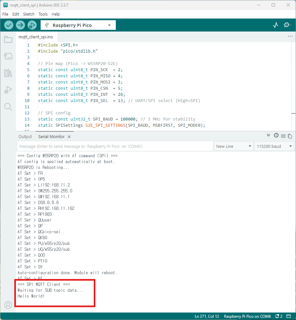This screenshot has height=320, width=296.
Task: Open the Raspberry Pi Pico board selector
Action: coord(78,25)
